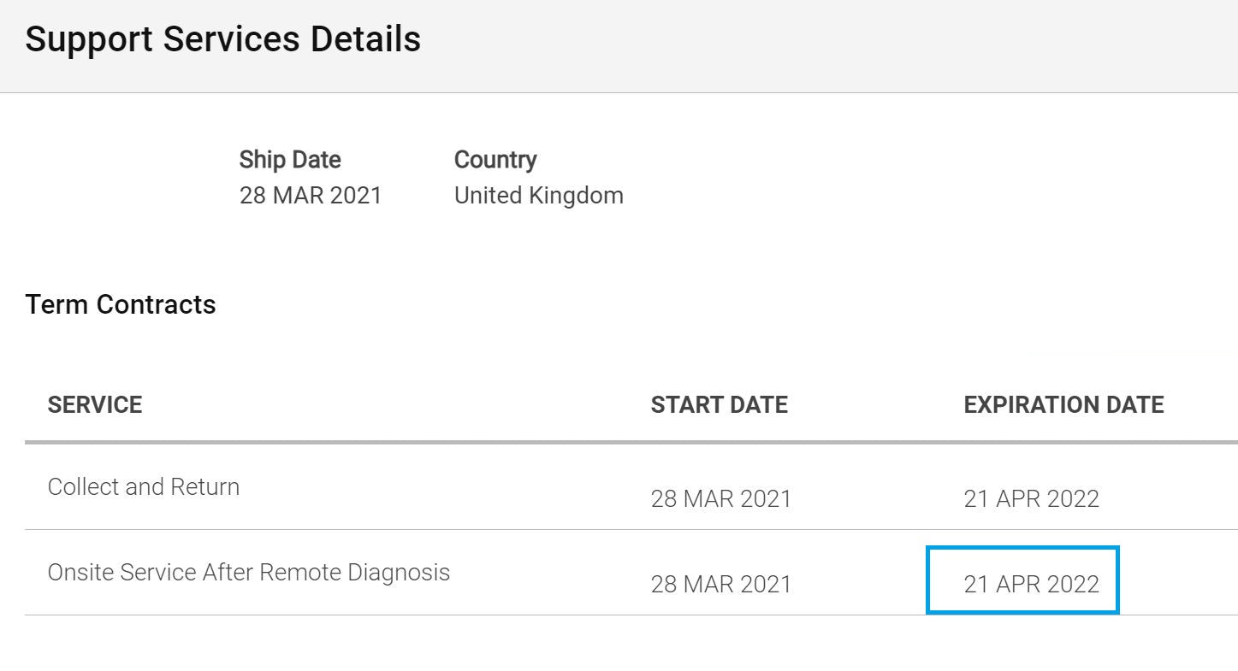Click the word Diagnosis in Onsite row
The image size is (1238, 671).
(x=398, y=572)
